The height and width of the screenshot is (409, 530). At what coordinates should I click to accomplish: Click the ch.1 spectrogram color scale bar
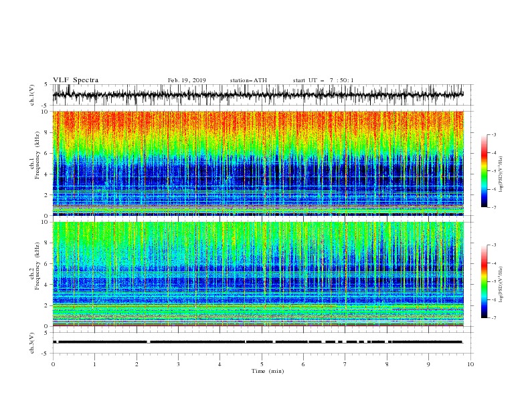[x=484, y=171]
